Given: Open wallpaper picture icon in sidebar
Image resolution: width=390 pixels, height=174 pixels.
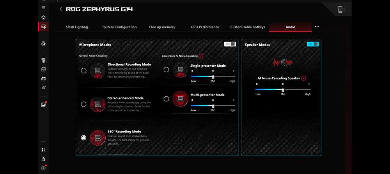Looking at the screenshot, I should 44,104.
